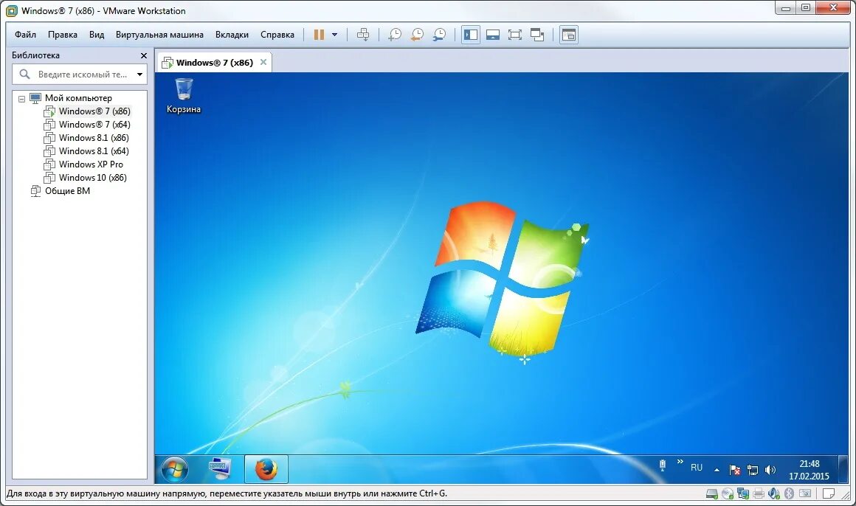Open the Виртуальная машина menu

tap(159, 35)
